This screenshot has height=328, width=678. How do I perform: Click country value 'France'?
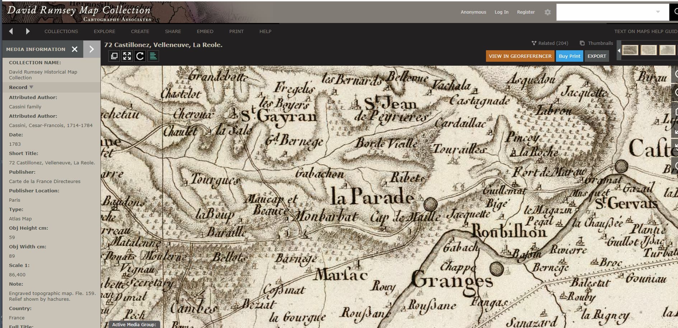click(17, 318)
